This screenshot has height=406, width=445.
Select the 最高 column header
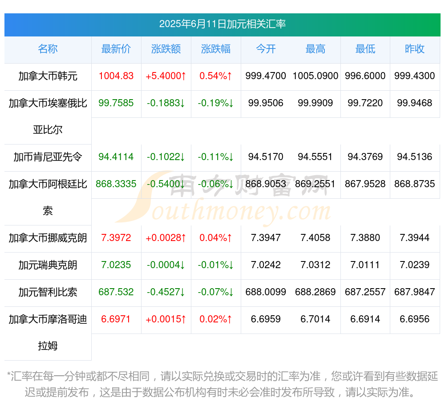[x=316, y=49]
